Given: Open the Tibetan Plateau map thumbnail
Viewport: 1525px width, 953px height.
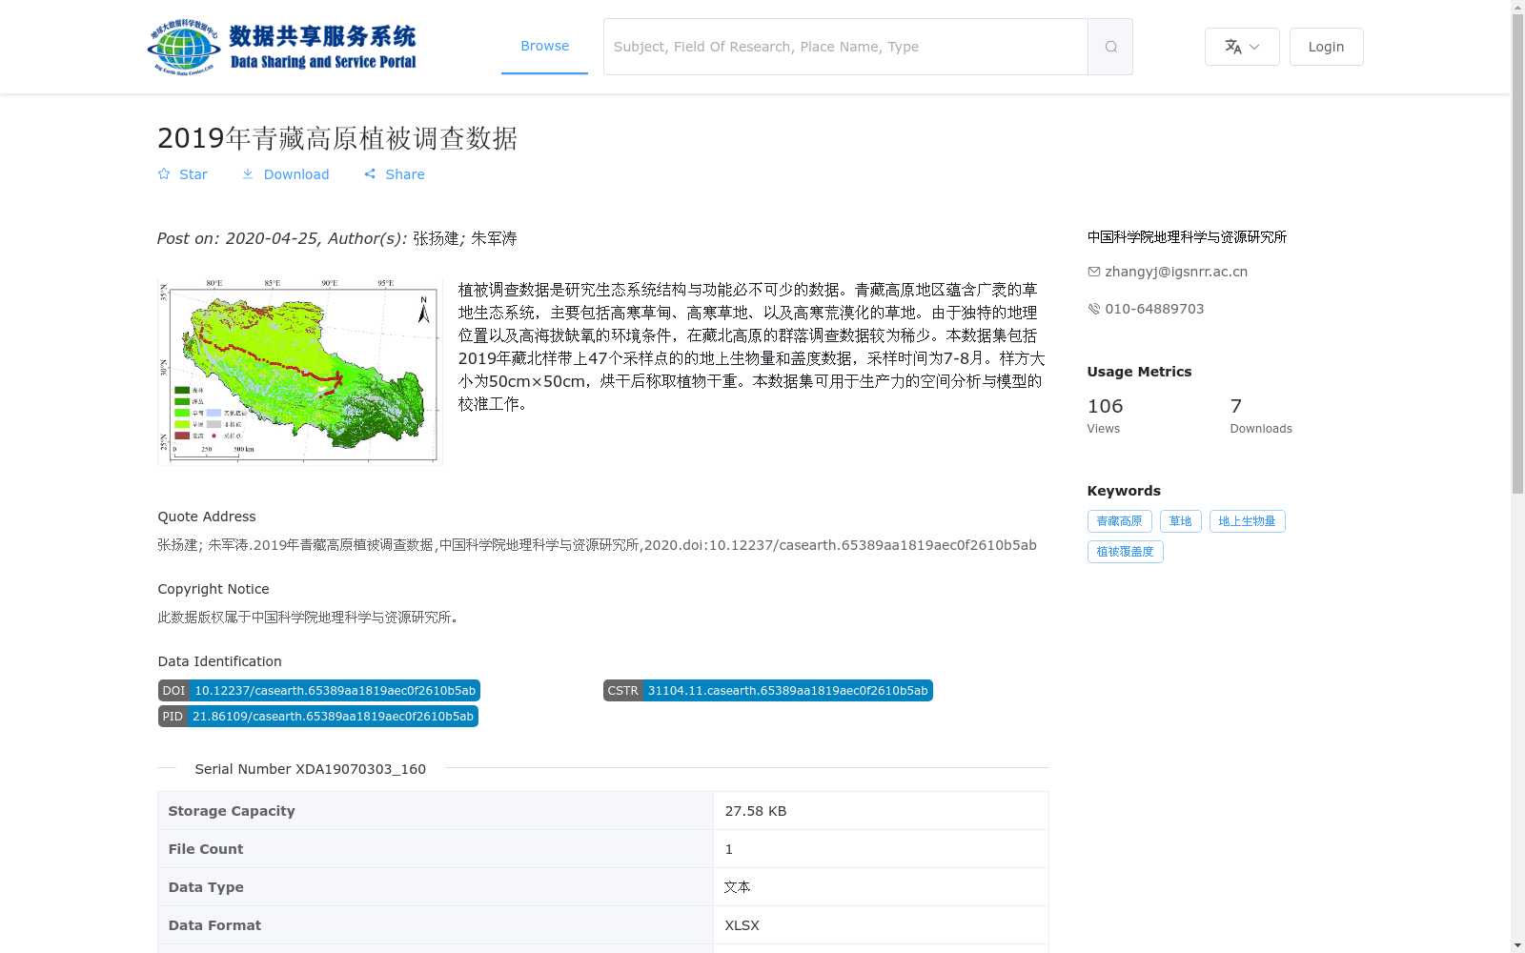Looking at the screenshot, I should click(x=300, y=372).
